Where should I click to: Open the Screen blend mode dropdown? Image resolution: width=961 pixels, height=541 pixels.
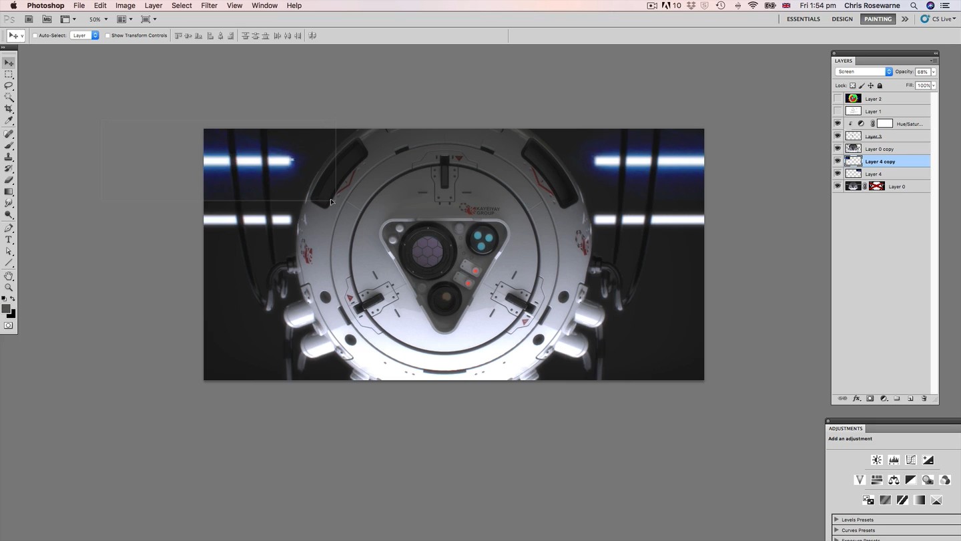(x=864, y=71)
